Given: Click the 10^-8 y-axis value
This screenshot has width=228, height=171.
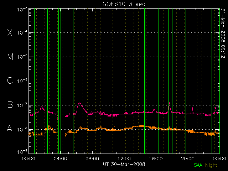Looking at the screenshot, I should click(x=22, y=129).
